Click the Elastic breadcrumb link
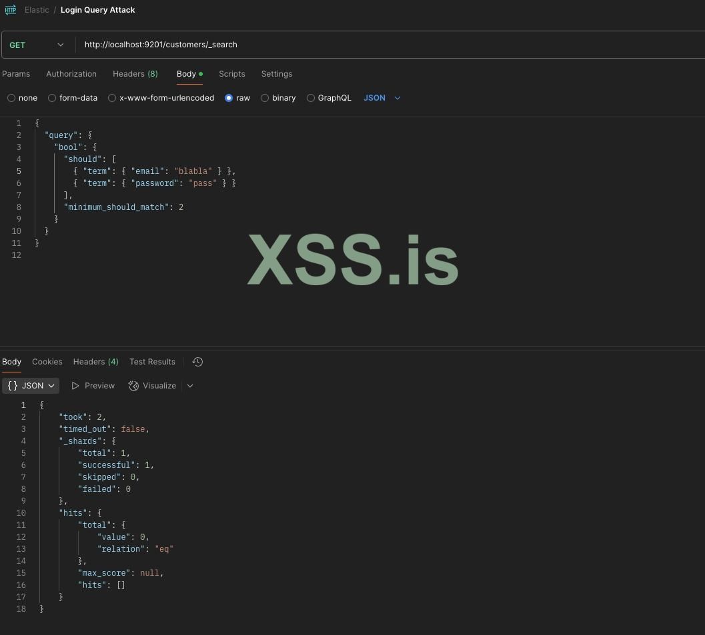 37,10
